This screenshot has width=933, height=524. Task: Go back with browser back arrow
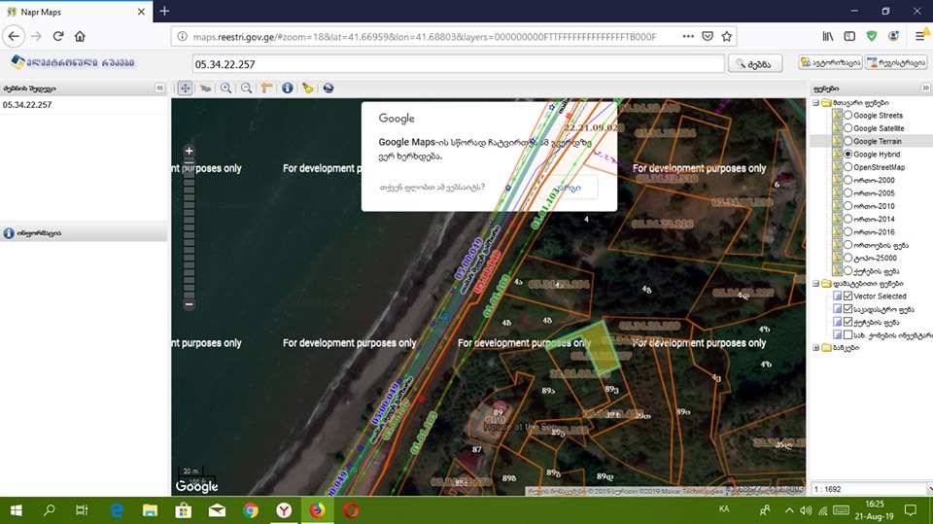click(x=14, y=36)
